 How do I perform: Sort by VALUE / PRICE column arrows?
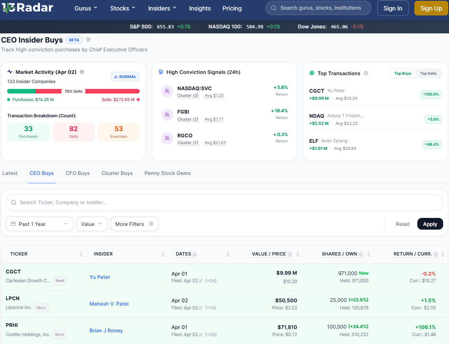[298, 254]
